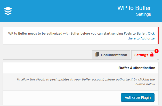Click the white 'Settings' subtitle in header
The image size is (162, 106).
[x=143, y=14]
